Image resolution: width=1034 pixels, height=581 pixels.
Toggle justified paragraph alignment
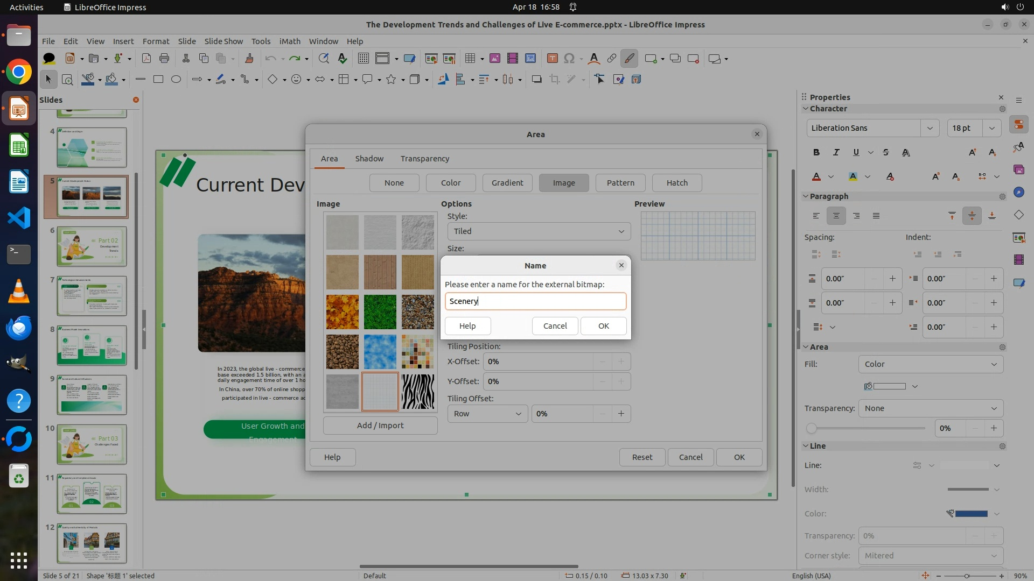click(x=876, y=216)
